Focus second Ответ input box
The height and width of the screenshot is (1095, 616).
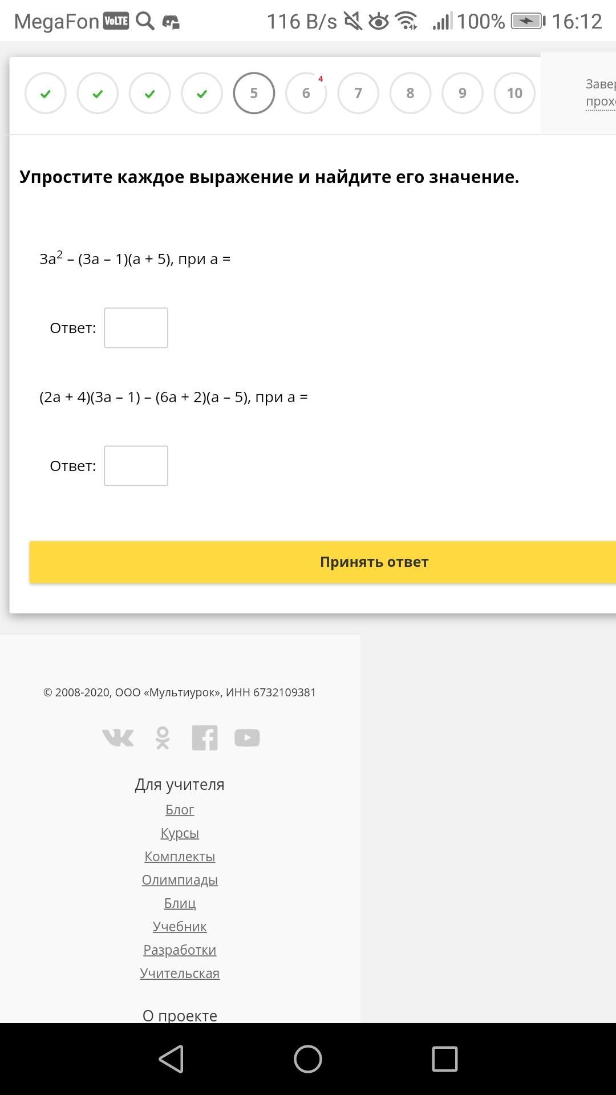pyautogui.click(x=136, y=466)
